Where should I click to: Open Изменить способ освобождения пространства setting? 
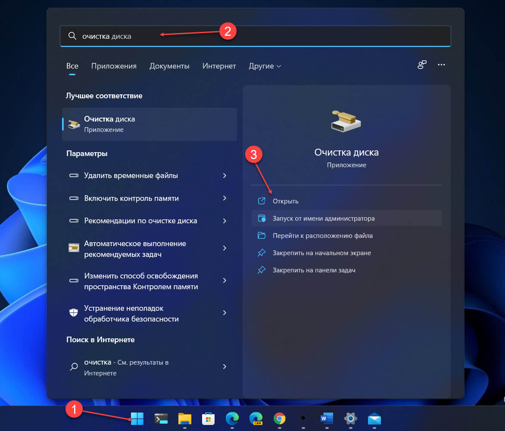150,281
